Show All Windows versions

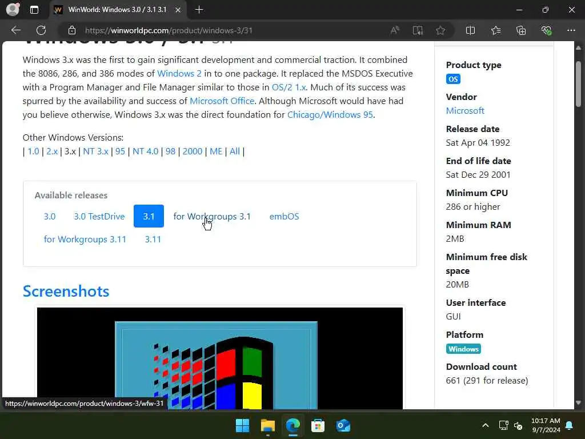click(235, 151)
